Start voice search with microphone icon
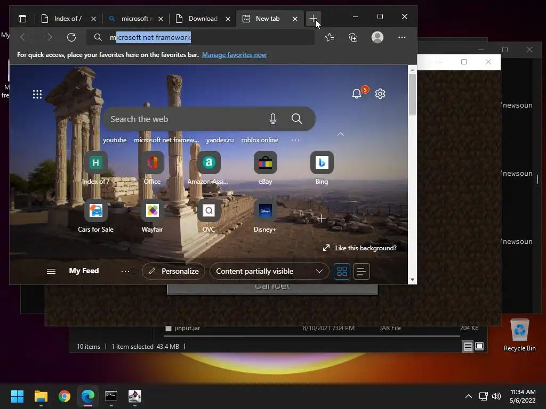This screenshot has height=409, width=546. [x=273, y=119]
